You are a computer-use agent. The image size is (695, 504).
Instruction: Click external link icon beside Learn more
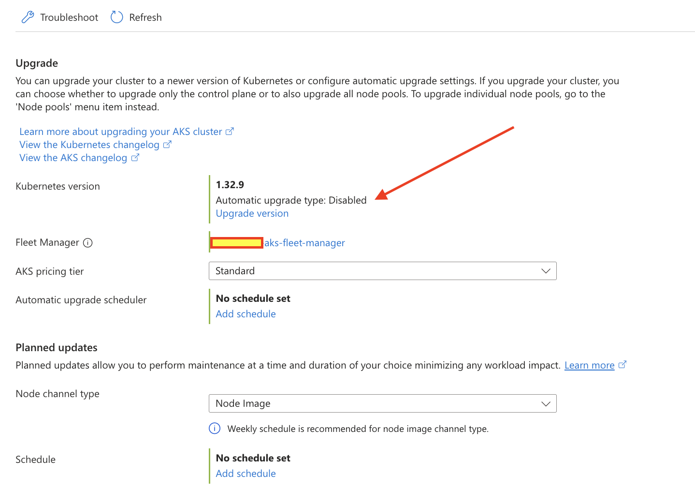tap(623, 365)
